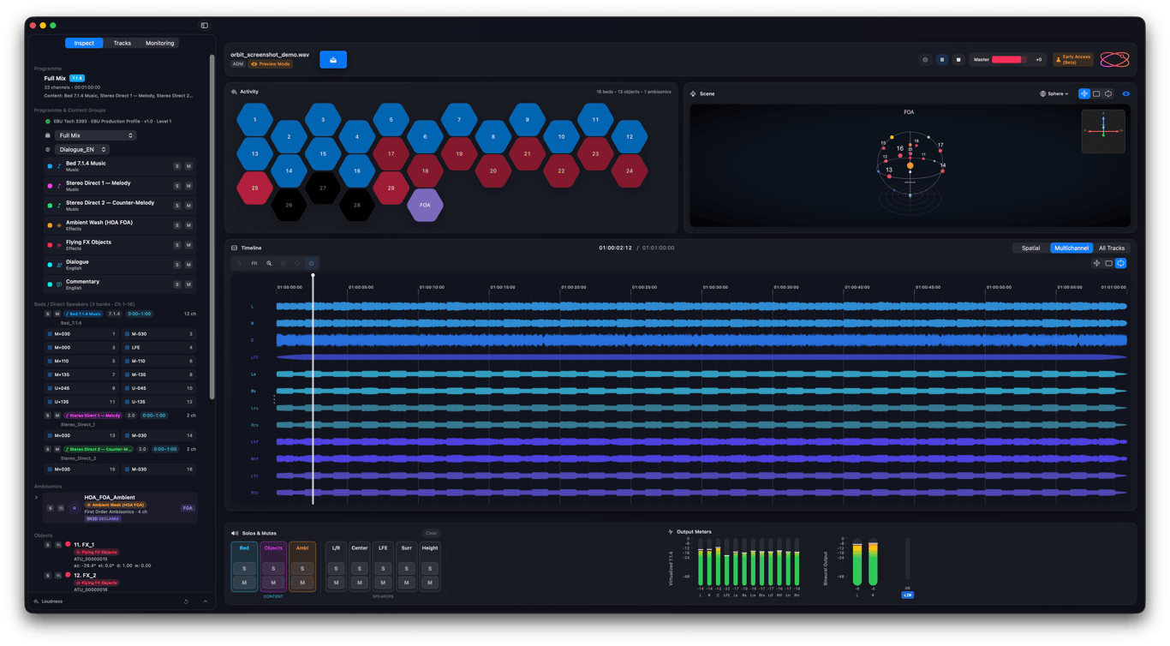Viewport: 1170px width, 646px height.
Task: Switch to the Multichannel timeline tab
Action: coord(1072,248)
